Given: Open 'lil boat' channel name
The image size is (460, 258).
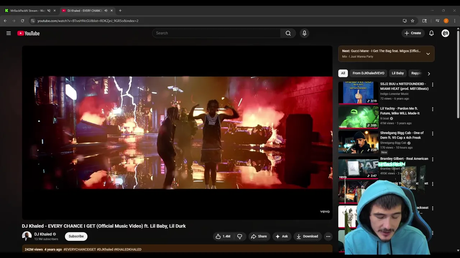Looking at the screenshot, I should click(x=385, y=119).
